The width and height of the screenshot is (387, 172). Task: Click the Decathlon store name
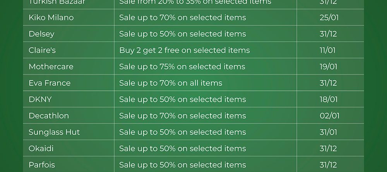tap(49, 116)
